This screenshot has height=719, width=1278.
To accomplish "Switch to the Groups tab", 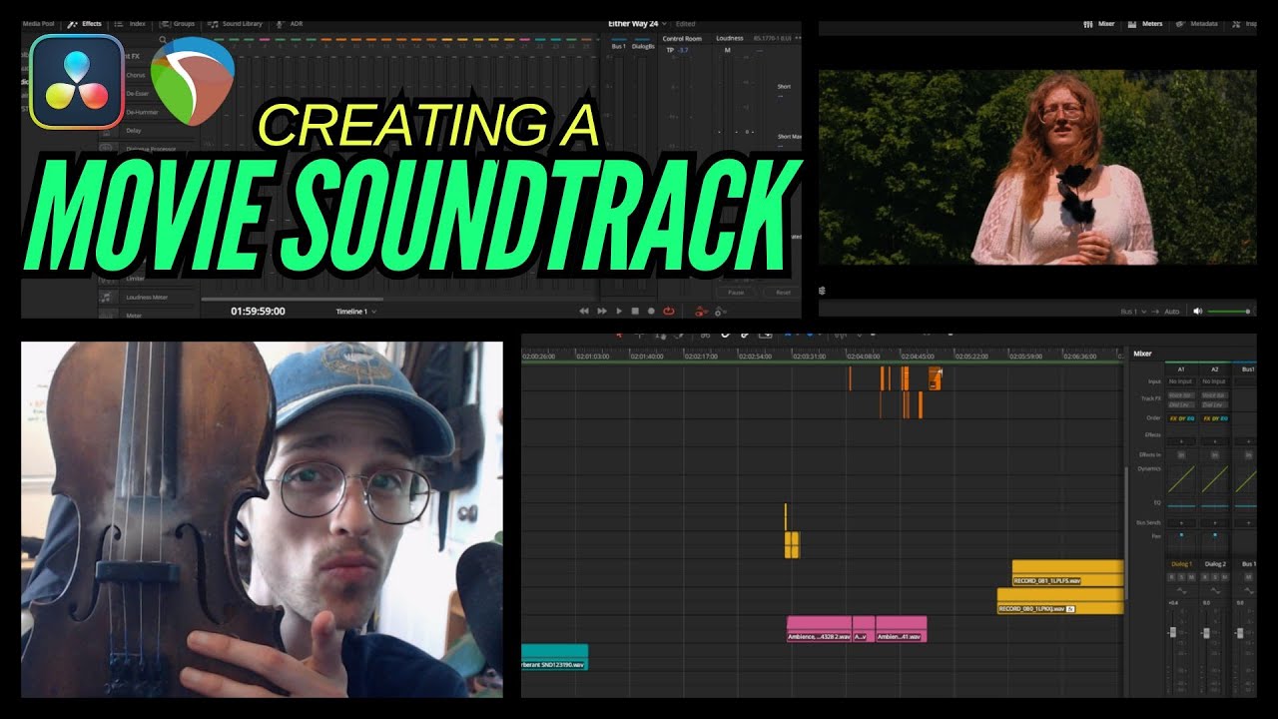I will (179, 22).
